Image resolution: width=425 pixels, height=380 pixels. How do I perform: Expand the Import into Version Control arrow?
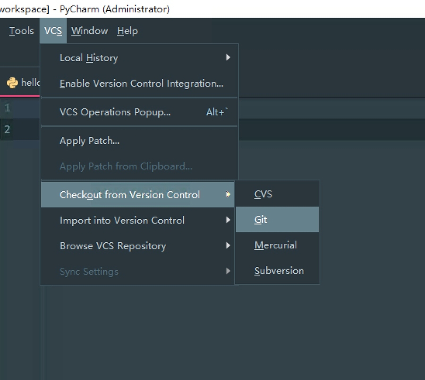point(228,220)
